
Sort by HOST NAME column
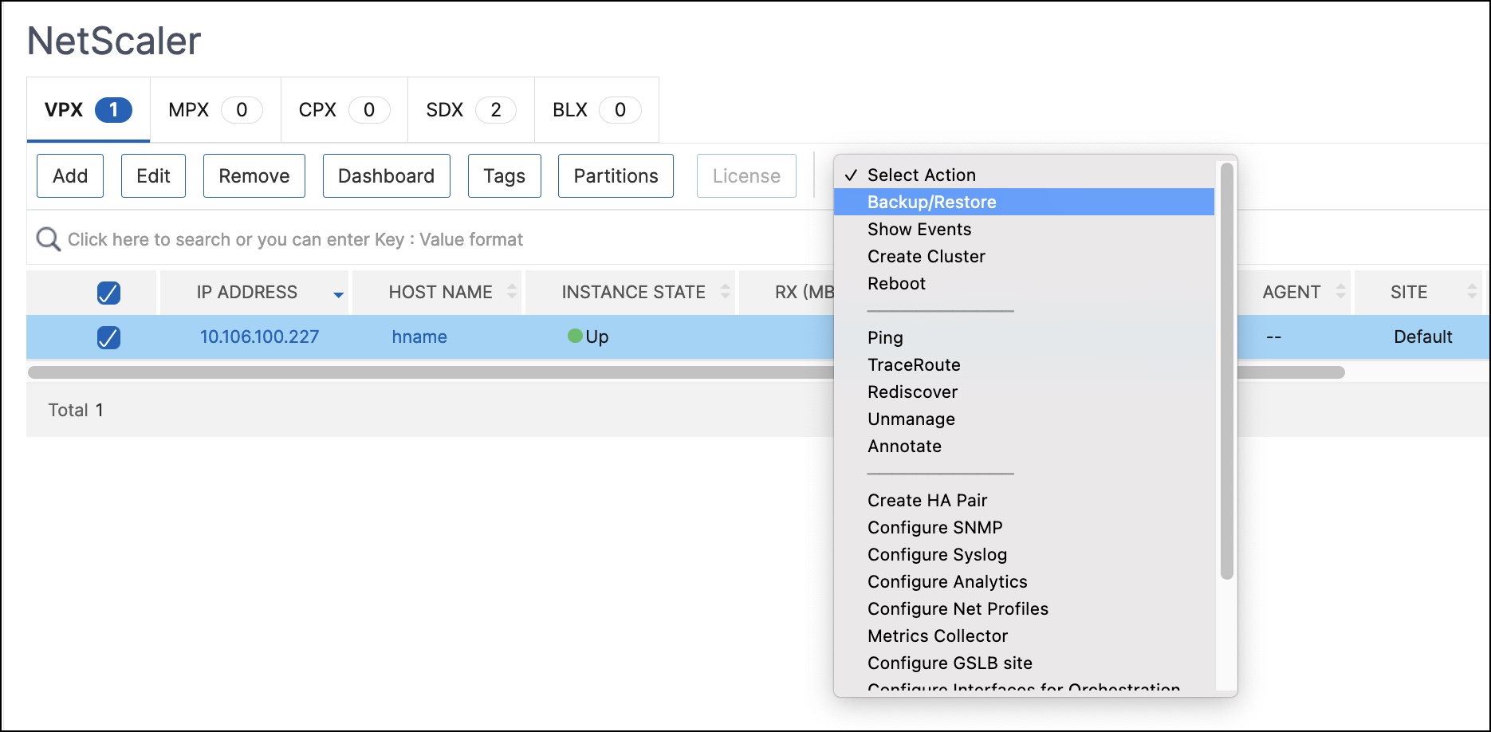pos(512,292)
